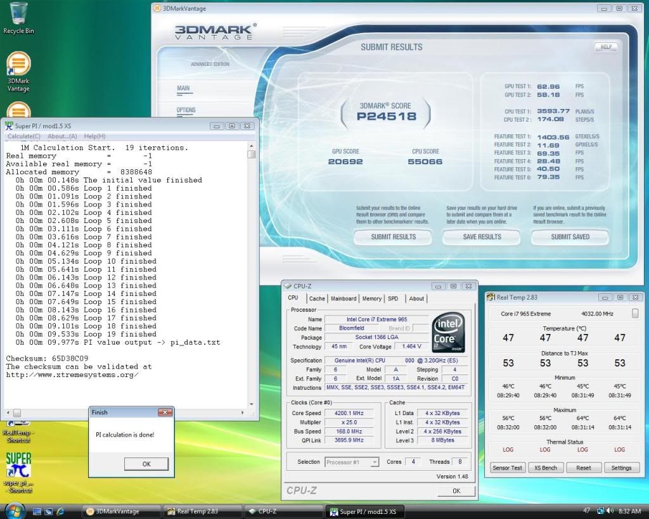Click GPU score value 20692
Image resolution: width=649 pixels, height=519 pixels.
(x=345, y=162)
